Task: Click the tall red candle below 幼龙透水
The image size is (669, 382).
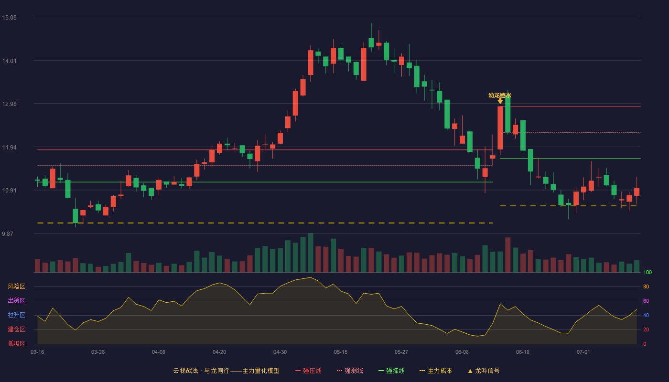Action: click(500, 128)
